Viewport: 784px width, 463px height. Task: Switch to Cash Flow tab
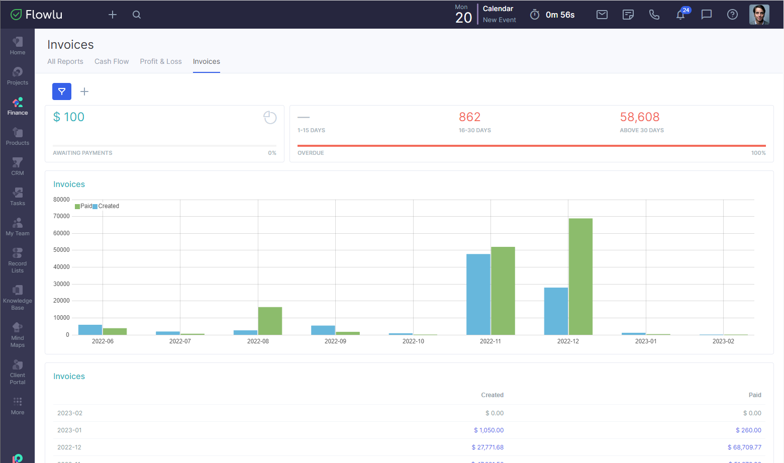click(112, 61)
